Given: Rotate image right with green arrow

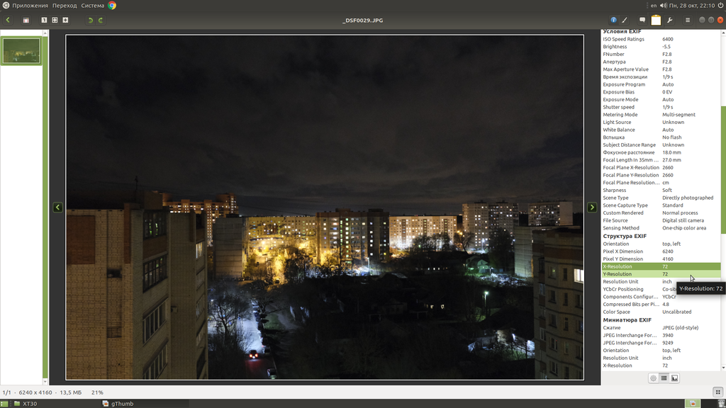Looking at the screenshot, I should click(x=101, y=20).
